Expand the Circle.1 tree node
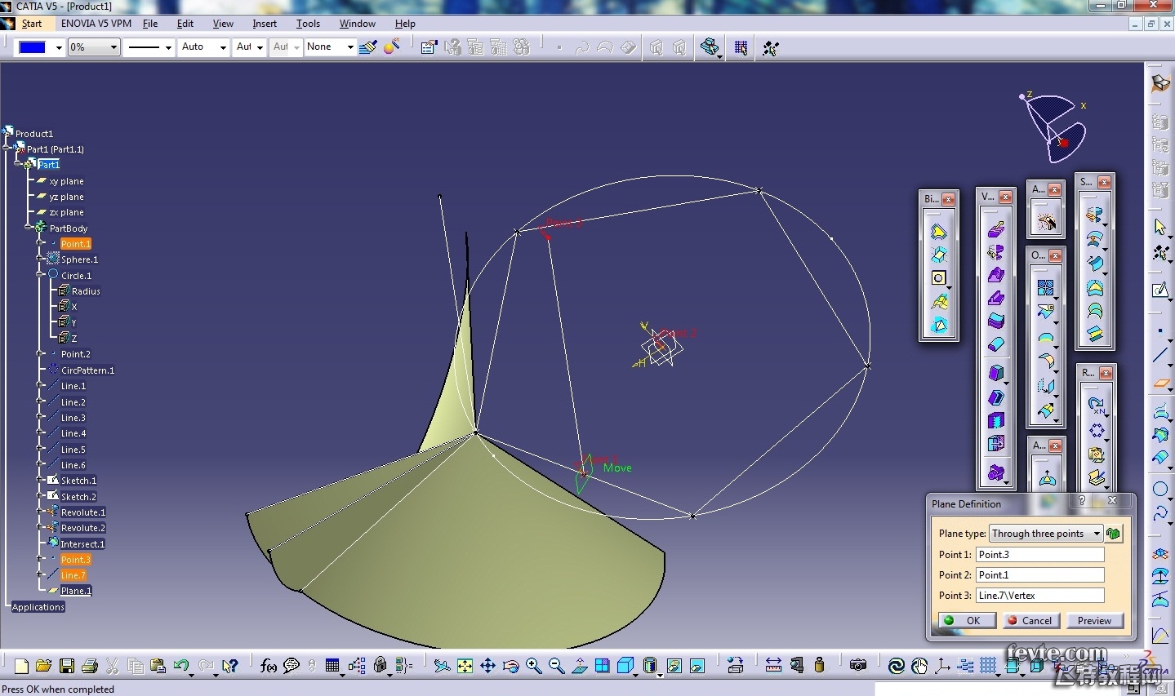1175x696 pixels. click(x=40, y=275)
